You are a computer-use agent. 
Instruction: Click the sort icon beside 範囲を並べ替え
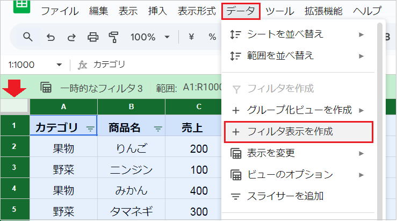235,56
